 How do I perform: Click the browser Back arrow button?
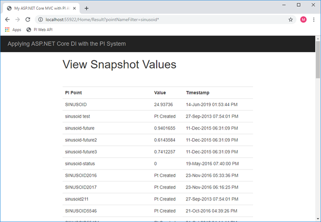[7, 20]
